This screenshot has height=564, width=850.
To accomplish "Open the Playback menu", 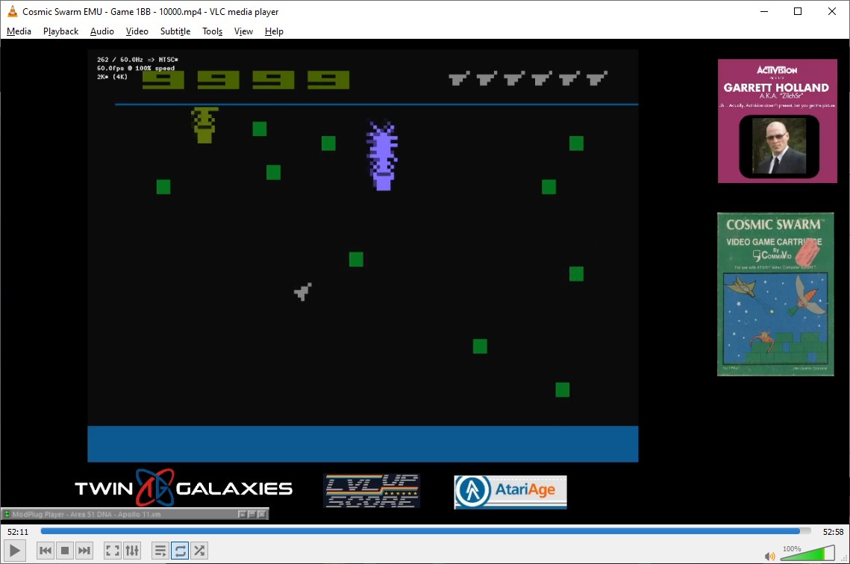I will coord(60,31).
